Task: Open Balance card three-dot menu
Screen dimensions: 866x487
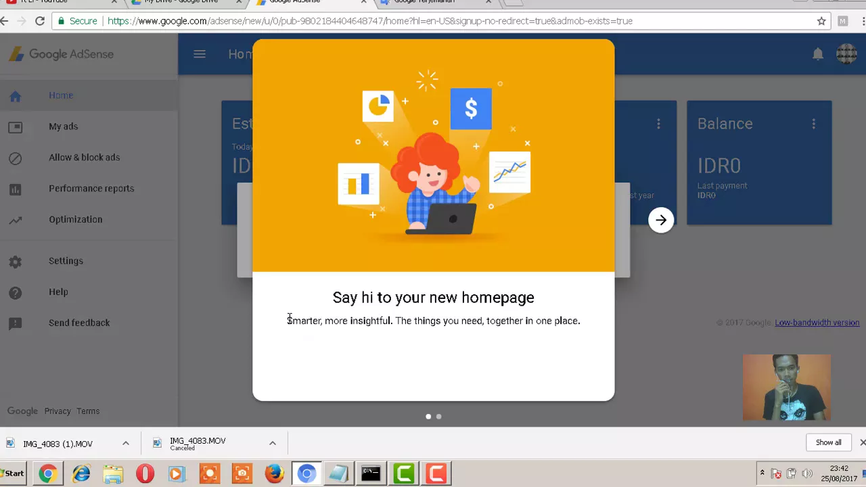Action: (x=814, y=124)
